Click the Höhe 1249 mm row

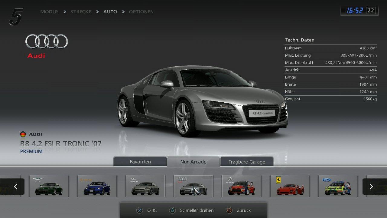coord(331,92)
